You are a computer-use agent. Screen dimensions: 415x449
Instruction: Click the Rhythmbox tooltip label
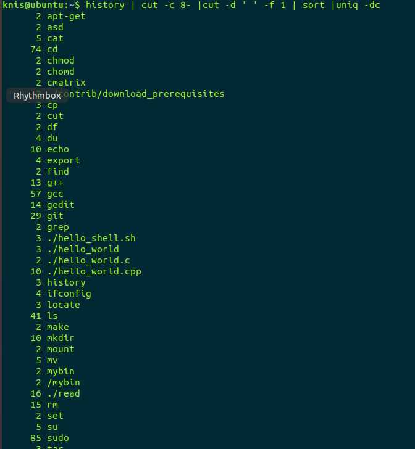37,96
